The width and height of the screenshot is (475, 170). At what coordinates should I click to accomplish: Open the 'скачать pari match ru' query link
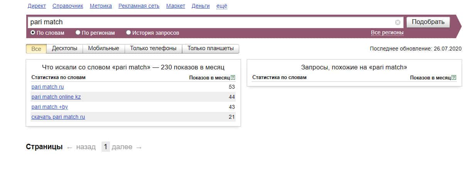(x=58, y=117)
